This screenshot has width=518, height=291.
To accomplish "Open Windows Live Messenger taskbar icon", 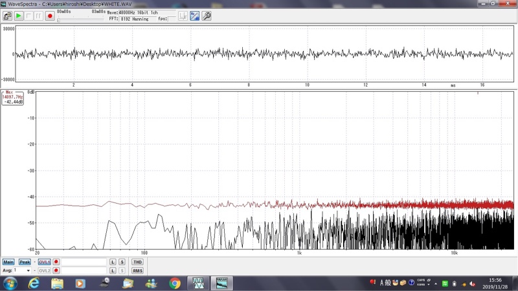I will point(152,283).
